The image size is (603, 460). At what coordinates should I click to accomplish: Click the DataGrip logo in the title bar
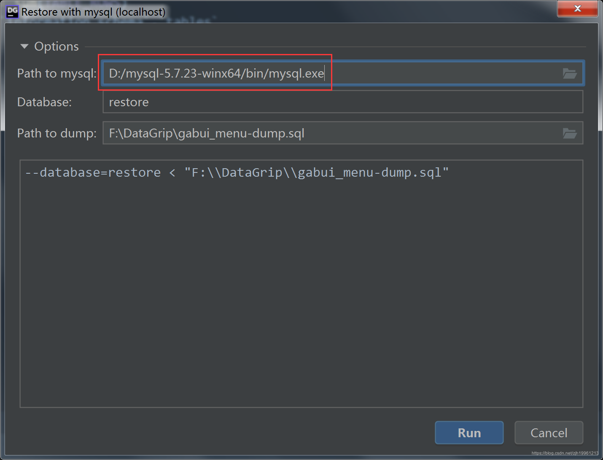(11, 11)
